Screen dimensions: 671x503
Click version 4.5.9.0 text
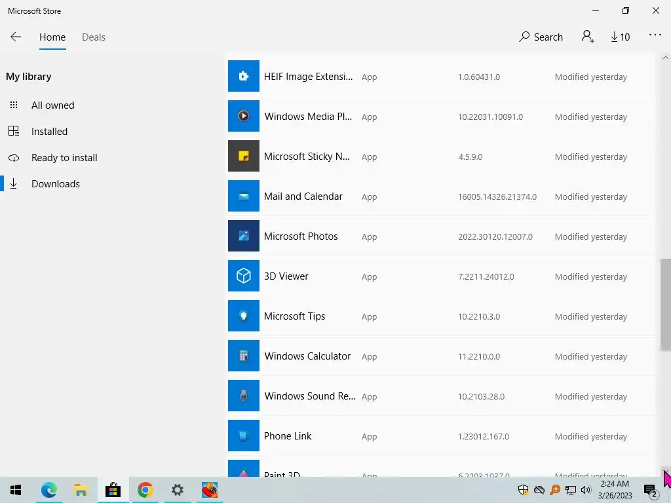(470, 157)
